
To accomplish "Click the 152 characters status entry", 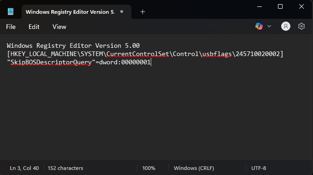I will pos(65,168).
